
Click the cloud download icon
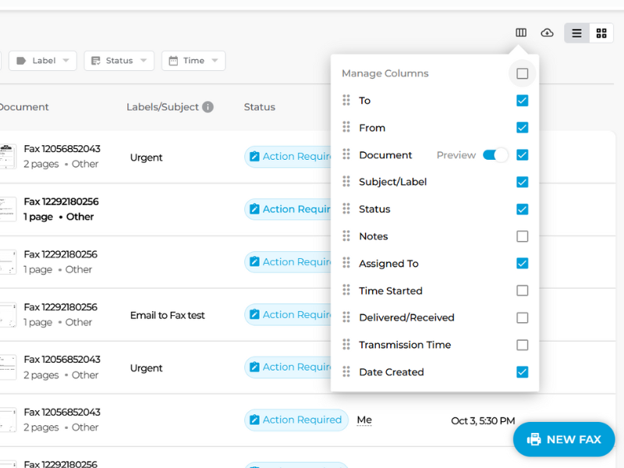tap(547, 33)
